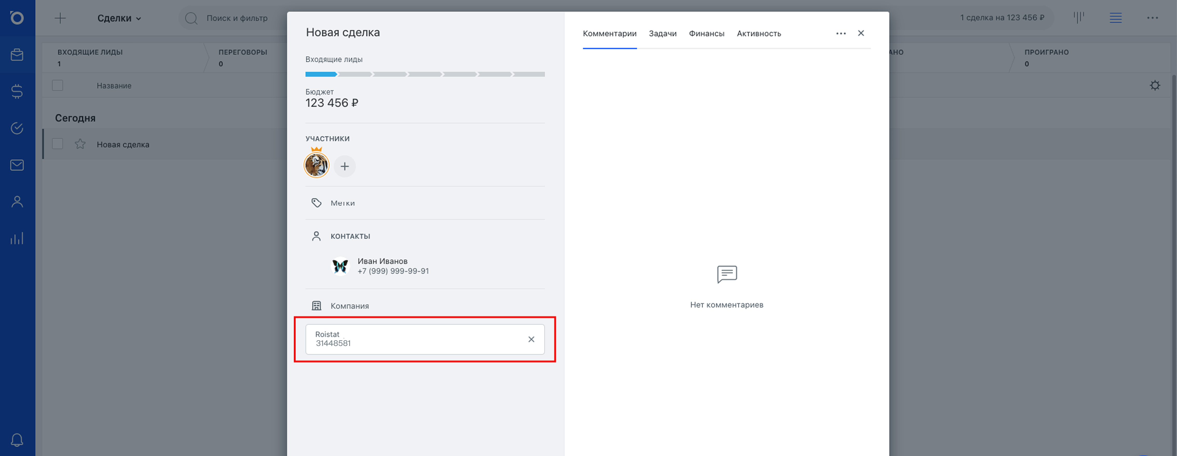Screen dimensions: 1177x456
Task: Click the plus icon to add deal
Action: [x=60, y=18]
